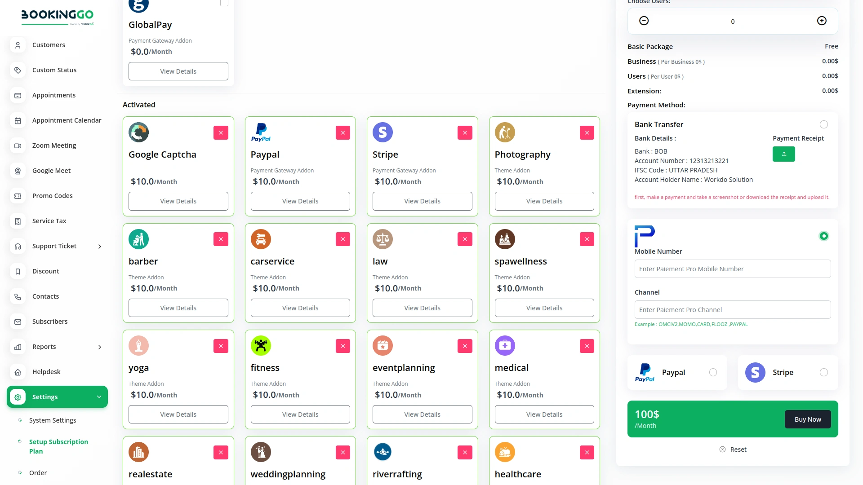Image resolution: width=863 pixels, height=485 pixels.
Task: Select the Bank Transfer payment option
Action: 824,124
